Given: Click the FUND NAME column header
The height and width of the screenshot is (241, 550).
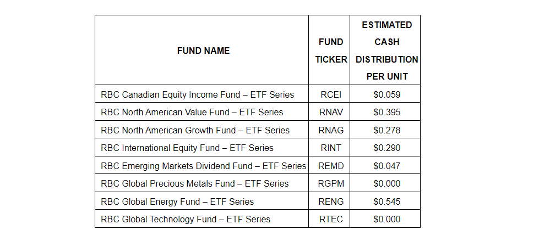Looking at the screenshot, I should (x=203, y=51).
